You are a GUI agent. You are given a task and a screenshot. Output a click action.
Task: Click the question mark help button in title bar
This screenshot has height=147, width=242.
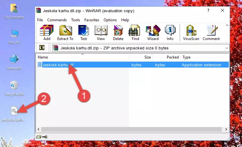[208, 10]
